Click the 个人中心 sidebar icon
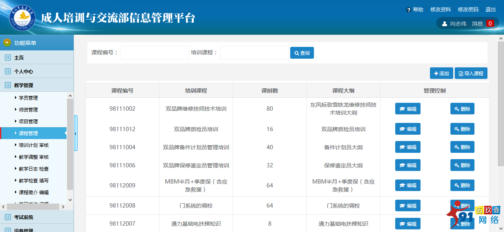 [x=8, y=71]
